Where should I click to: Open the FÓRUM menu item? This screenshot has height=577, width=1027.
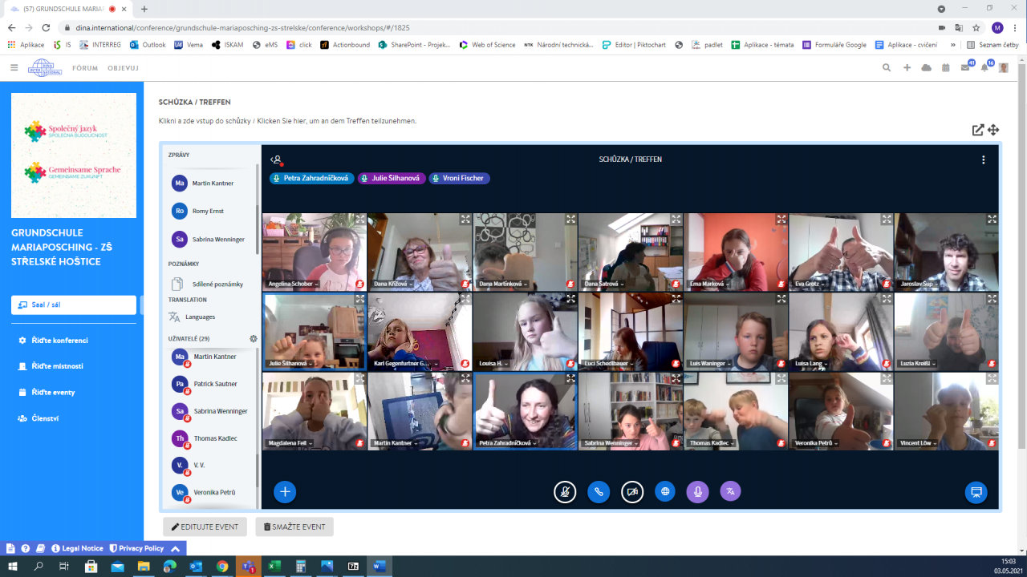[x=85, y=68]
